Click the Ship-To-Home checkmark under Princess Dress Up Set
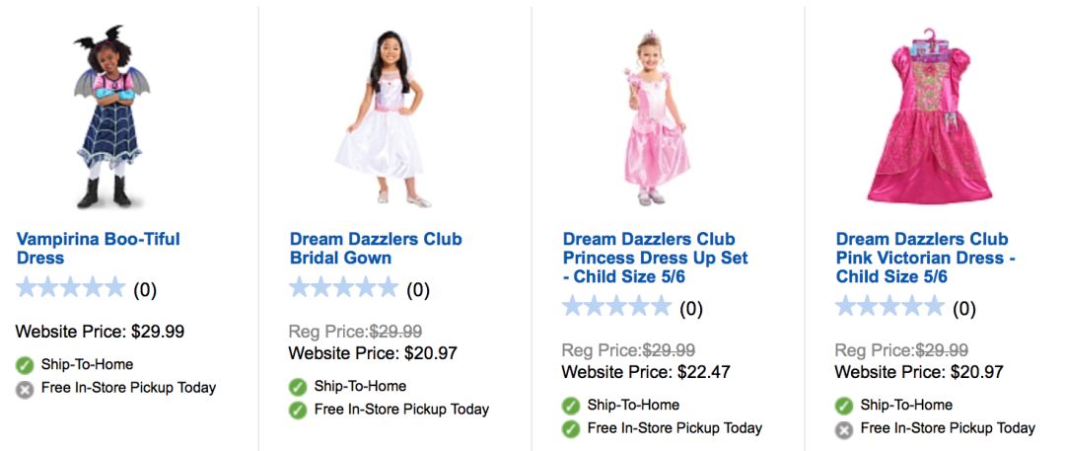1065x451 pixels. [571, 406]
